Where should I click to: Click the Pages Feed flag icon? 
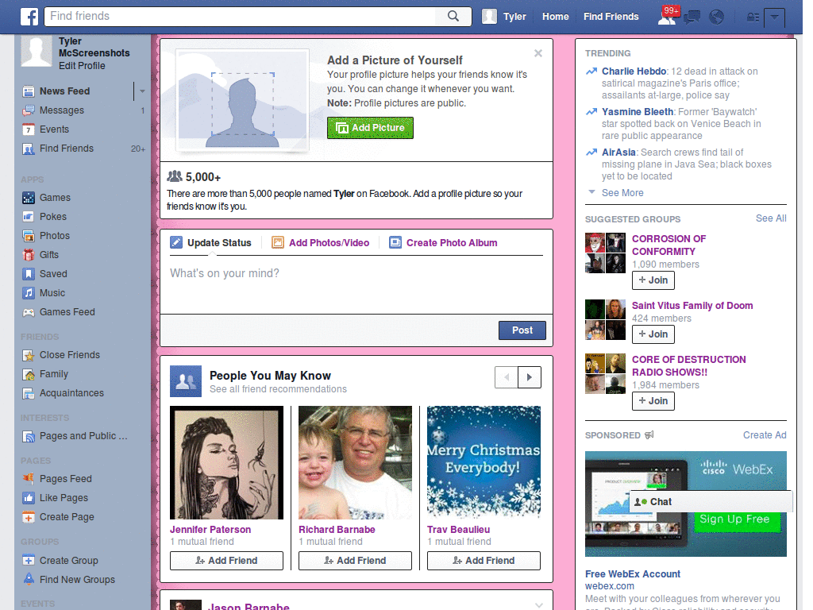pos(29,479)
